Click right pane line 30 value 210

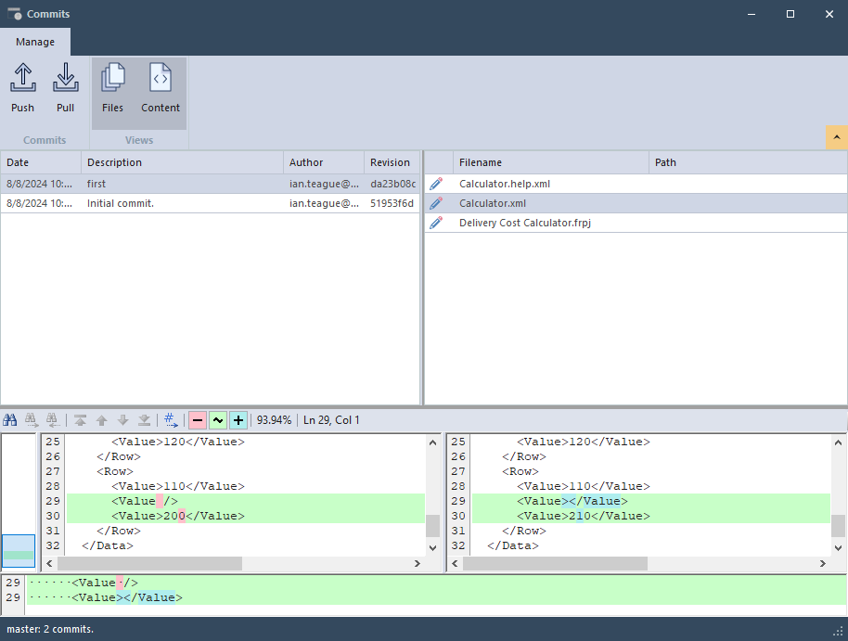pyautogui.click(x=580, y=516)
